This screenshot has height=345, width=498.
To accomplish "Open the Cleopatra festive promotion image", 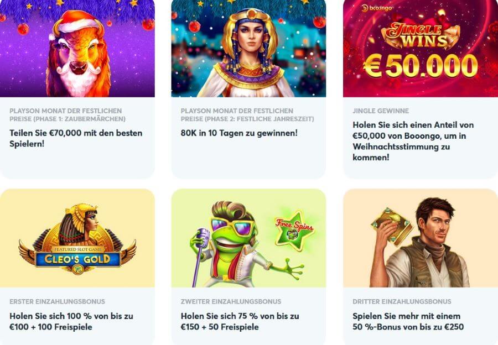I will (x=248, y=49).
